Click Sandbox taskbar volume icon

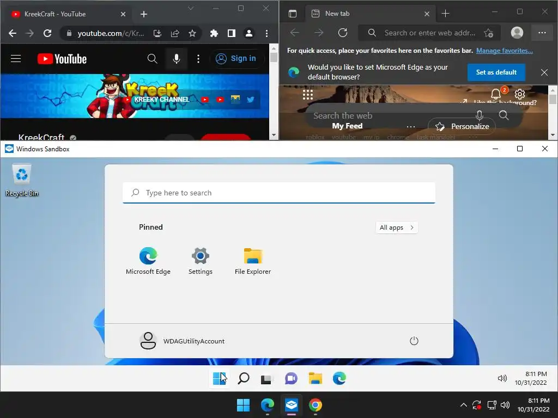pos(502,378)
